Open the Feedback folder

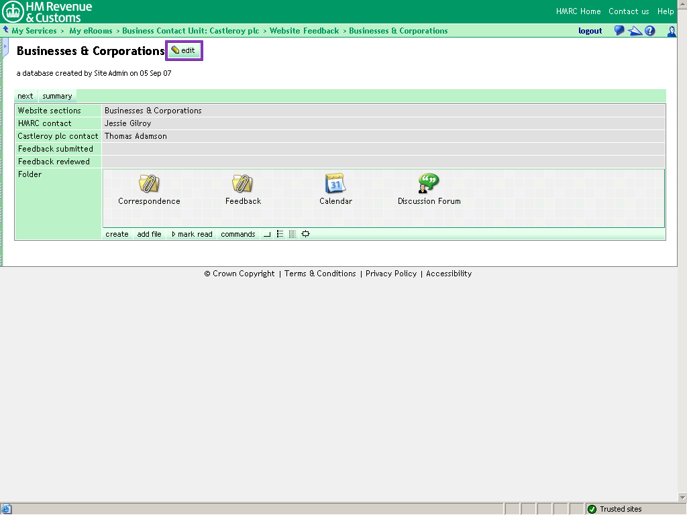click(x=243, y=188)
